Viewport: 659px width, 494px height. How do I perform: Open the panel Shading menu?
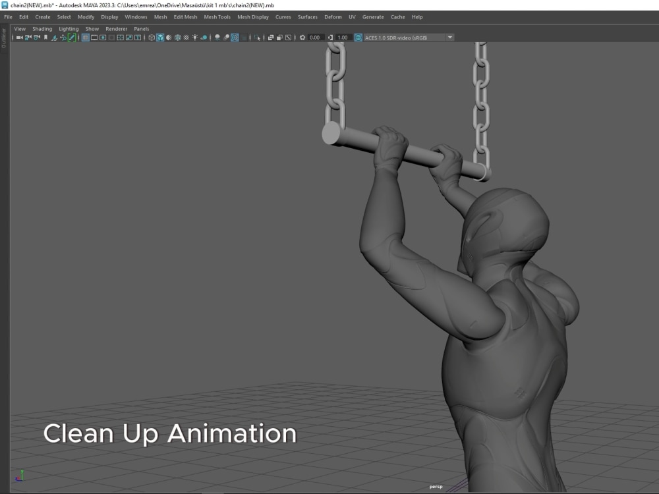tap(42, 28)
